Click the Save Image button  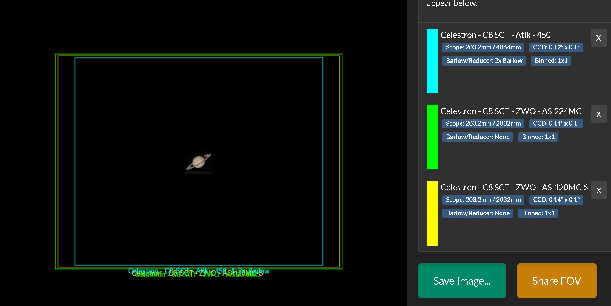click(462, 281)
